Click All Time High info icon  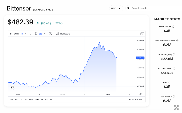click(174, 68)
